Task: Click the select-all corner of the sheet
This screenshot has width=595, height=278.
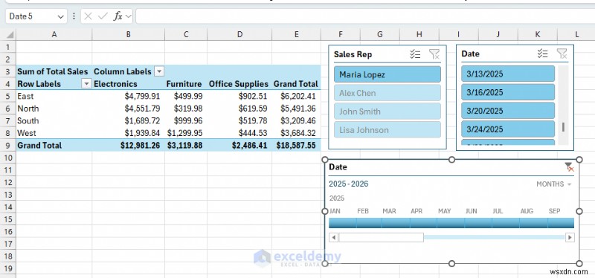Action: [x=10, y=34]
